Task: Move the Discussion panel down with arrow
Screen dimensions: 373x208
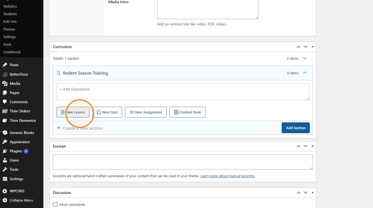Action: coord(306,193)
